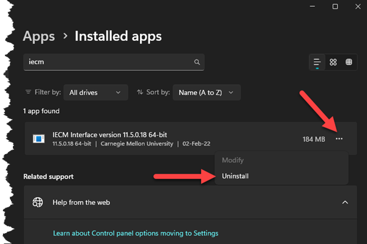Open the All drives filter dropdown

pyautogui.click(x=96, y=92)
